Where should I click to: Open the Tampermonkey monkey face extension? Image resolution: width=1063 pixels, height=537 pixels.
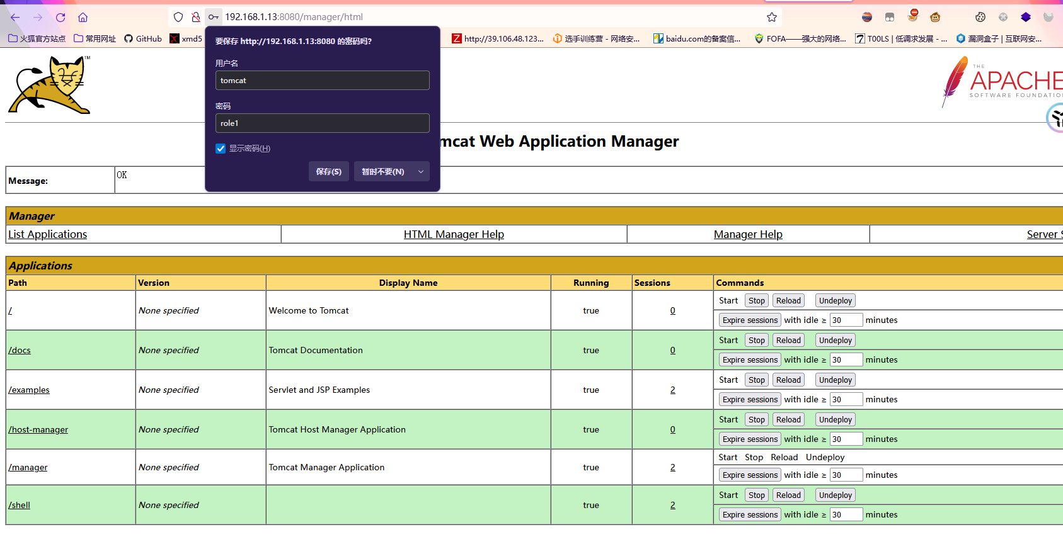pyautogui.click(x=935, y=17)
